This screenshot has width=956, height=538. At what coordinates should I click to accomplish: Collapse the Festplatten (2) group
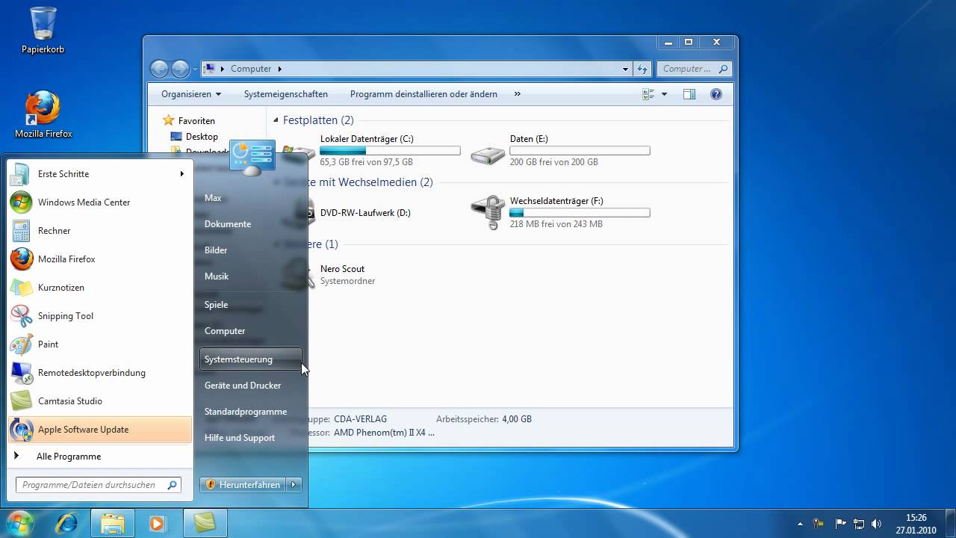(276, 120)
